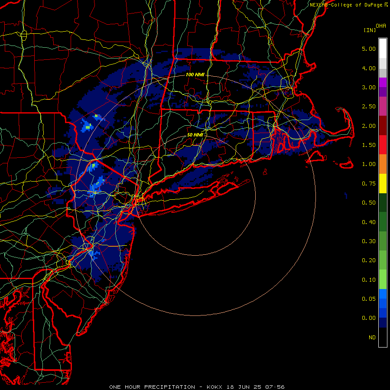390x390 pixels.
Task: Click the 0.50 legend value
Action: coord(369,203)
